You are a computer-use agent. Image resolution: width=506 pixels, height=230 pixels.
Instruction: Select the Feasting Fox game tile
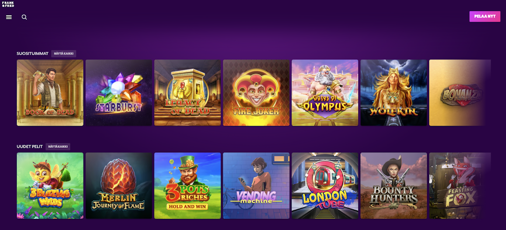pyautogui.click(x=460, y=186)
